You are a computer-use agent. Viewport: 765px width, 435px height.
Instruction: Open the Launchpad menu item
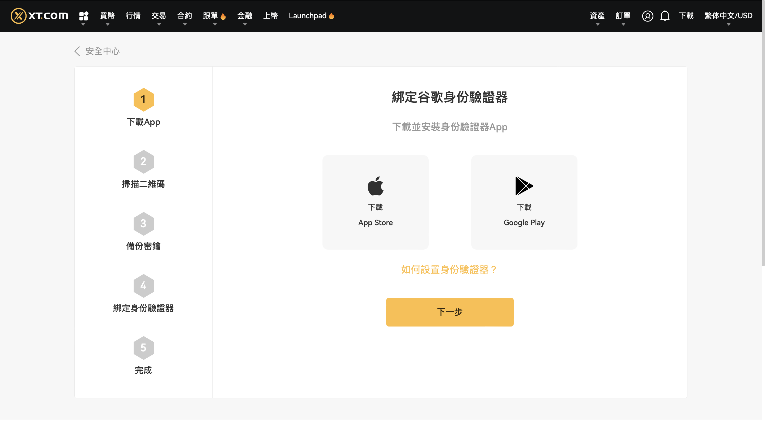[308, 16]
